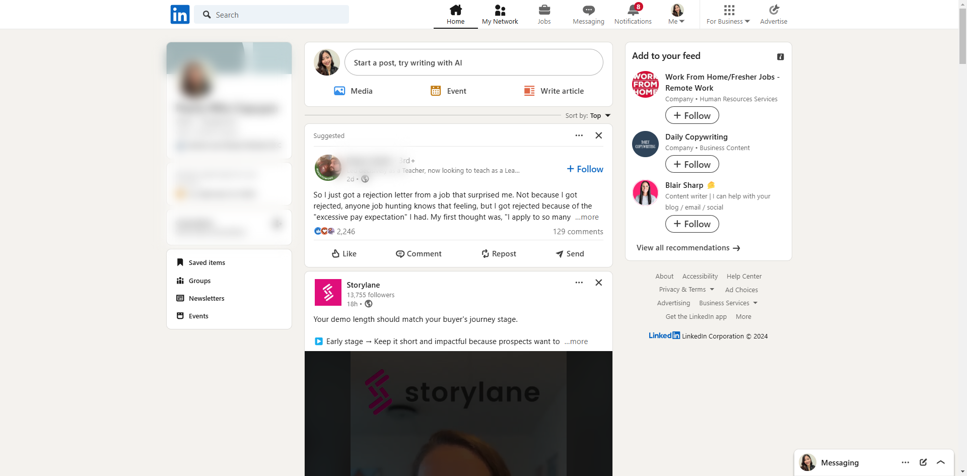Compose a new message
This screenshot has height=476, width=967.
pos(923,462)
